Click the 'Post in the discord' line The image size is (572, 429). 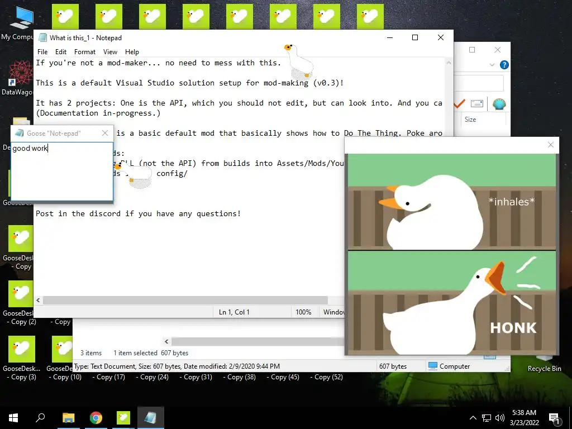[x=139, y=213]
